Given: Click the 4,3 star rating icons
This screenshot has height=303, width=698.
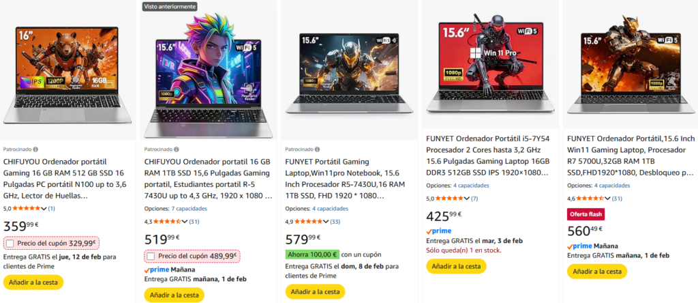Looking at the screenshot, I should pos(168,222).
